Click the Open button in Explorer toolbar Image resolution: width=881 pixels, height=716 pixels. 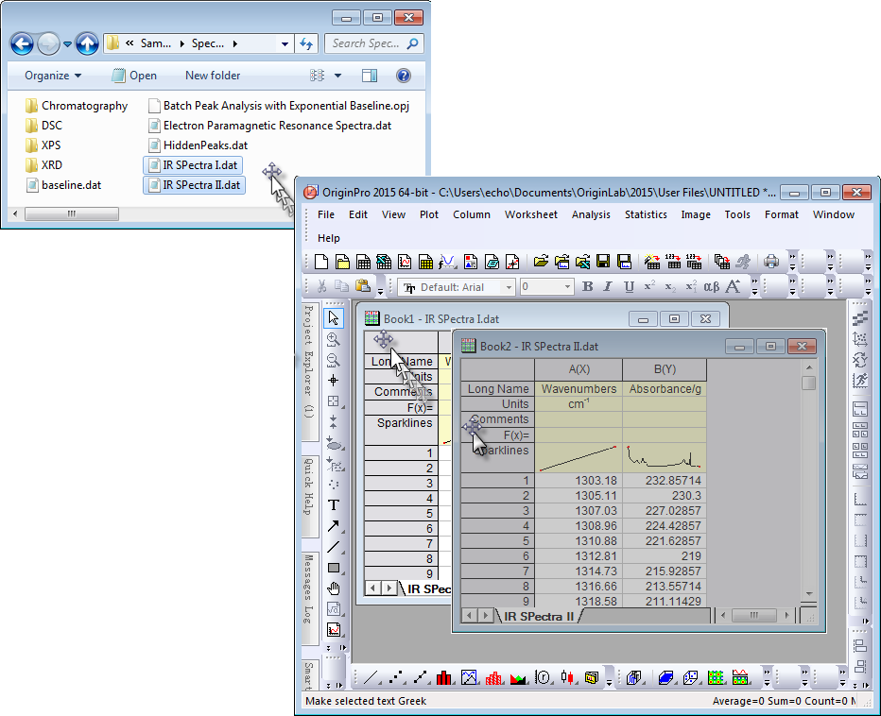[x=134, y=76]
